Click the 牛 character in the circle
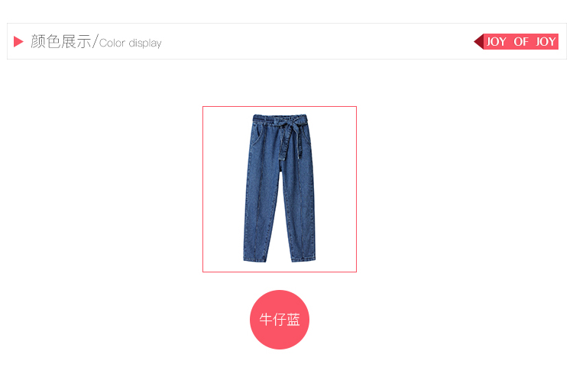573x380 pixels. 265,320
